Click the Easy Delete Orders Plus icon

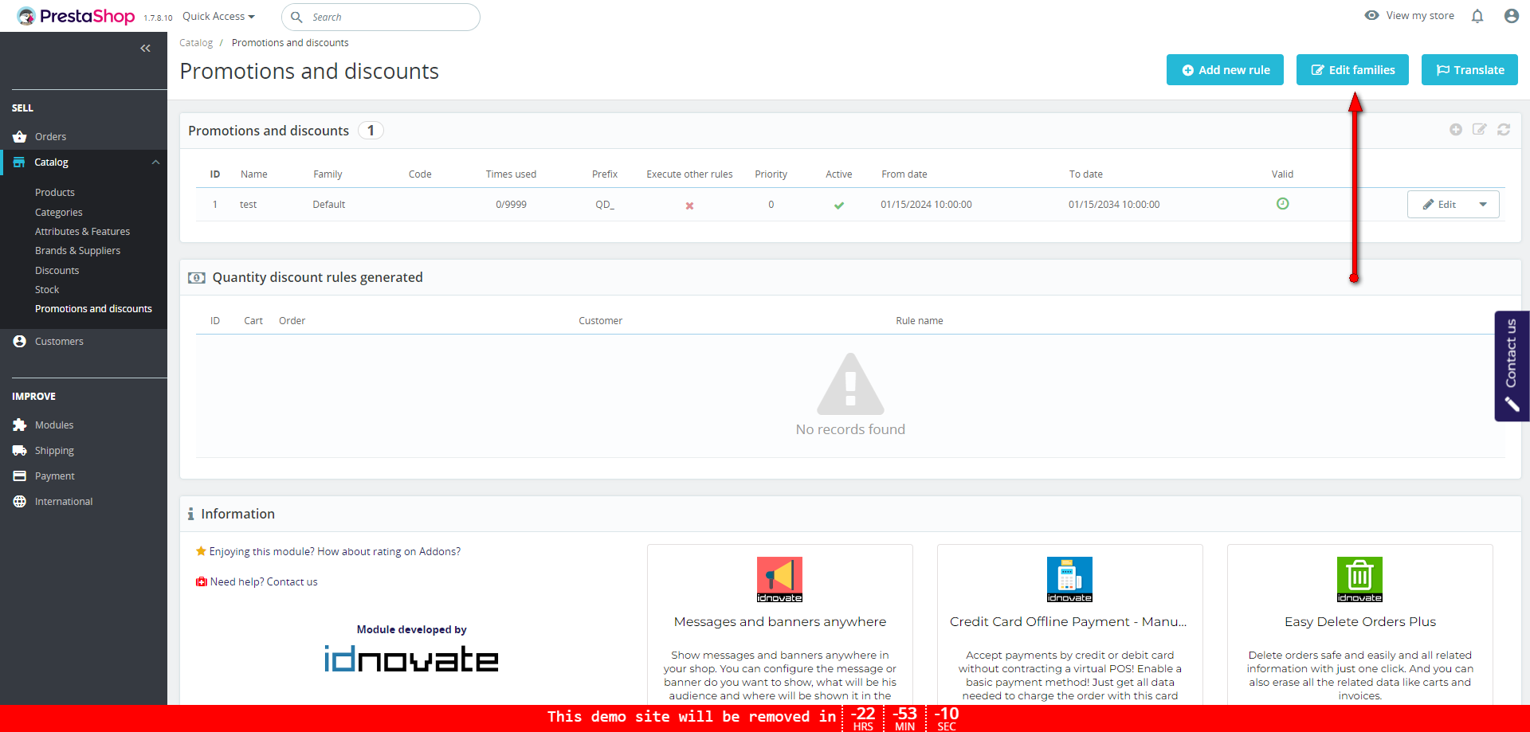tap(1359, 579)
